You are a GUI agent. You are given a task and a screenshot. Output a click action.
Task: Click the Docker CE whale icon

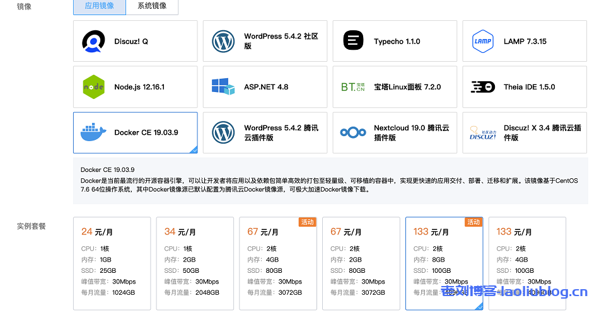(93, 133)
